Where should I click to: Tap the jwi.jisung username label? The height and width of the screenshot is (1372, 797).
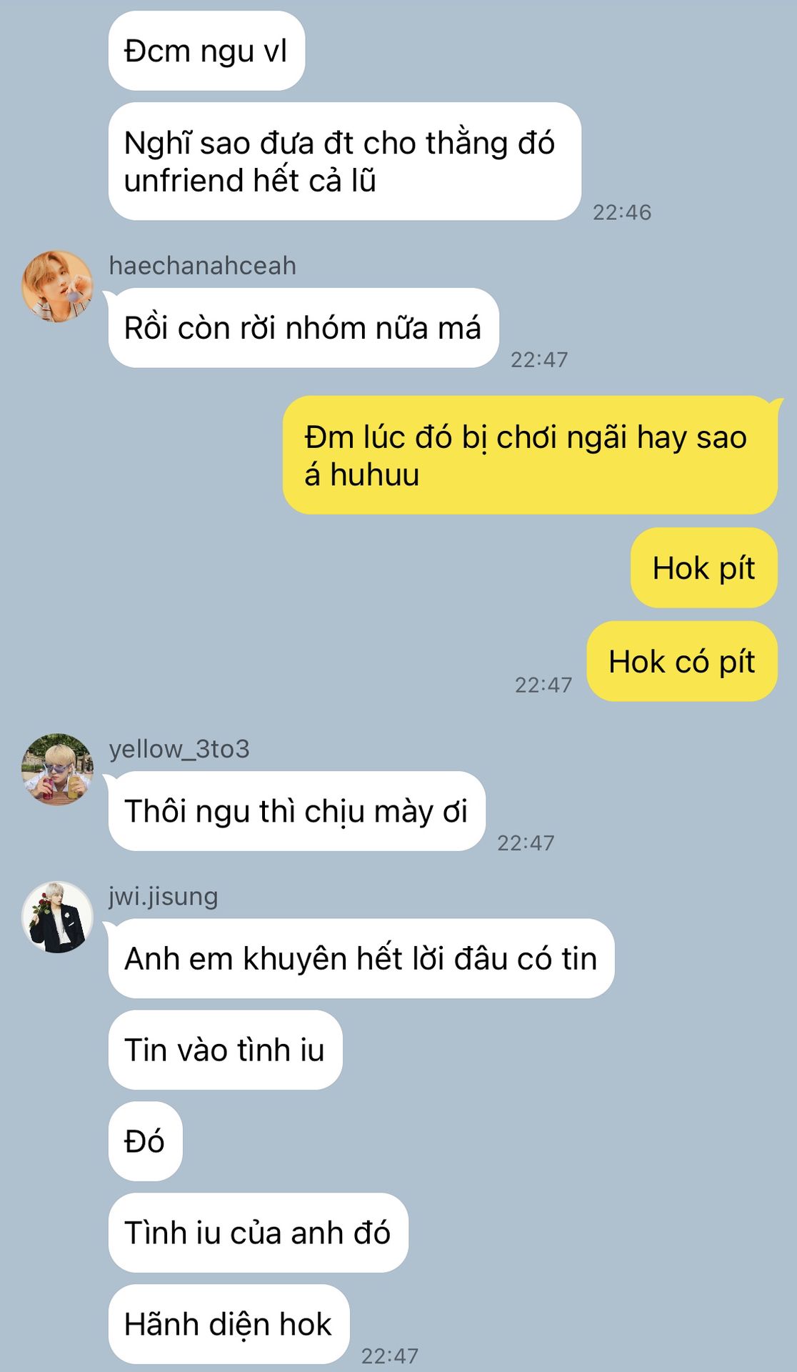(x=164, y=896)
